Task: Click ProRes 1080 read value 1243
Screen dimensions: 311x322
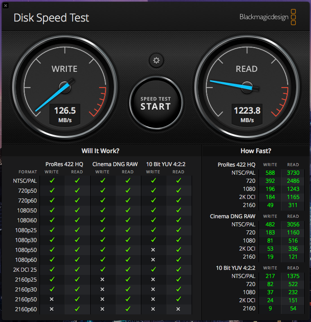Action: point(293,189)
